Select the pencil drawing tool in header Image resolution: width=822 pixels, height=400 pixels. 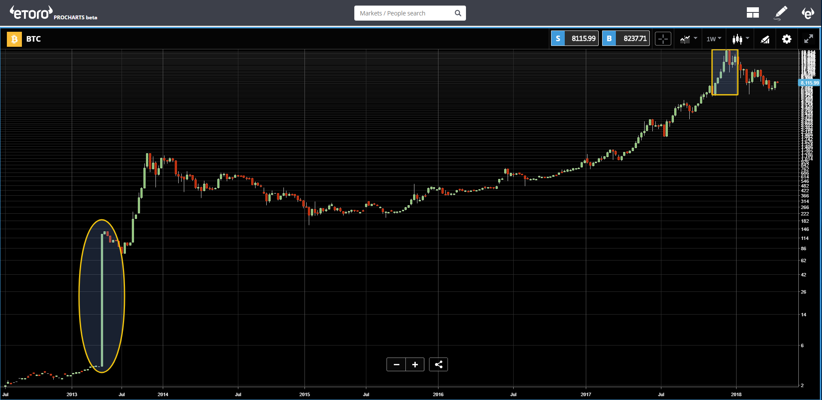tap(780, 13)
